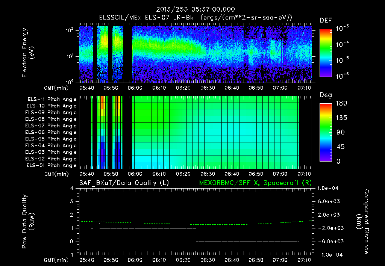Click the ELS-06 Pitch Angle row label
The width and height of the screenshot is (385, 266).
pos(51,132)
